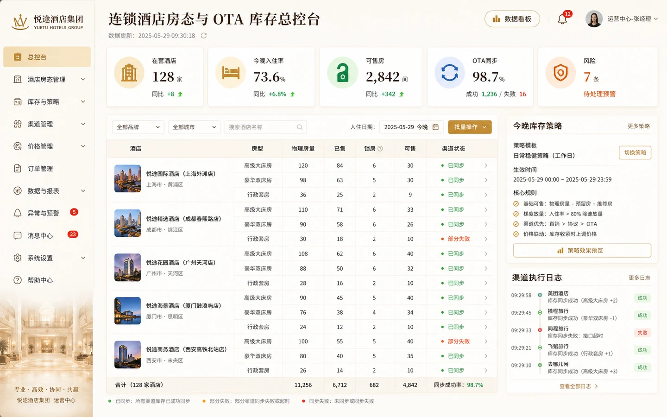Screen dimensions: 667x417
Task: Click the 订单管理 document icon
Action: pyautogui.click(x=18, y=168)
